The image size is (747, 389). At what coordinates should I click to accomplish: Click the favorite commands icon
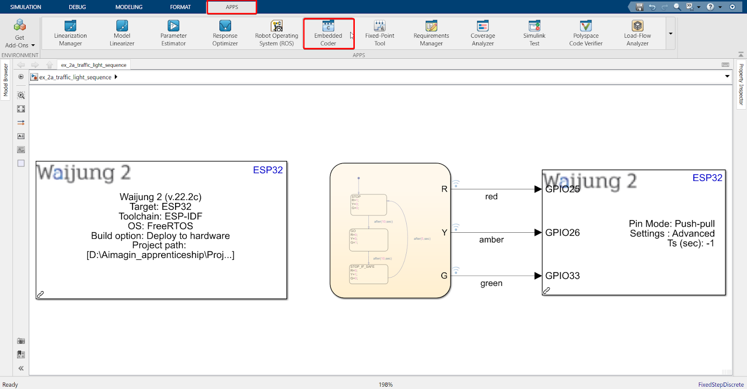pyautogui.click(x=690, y=7)
